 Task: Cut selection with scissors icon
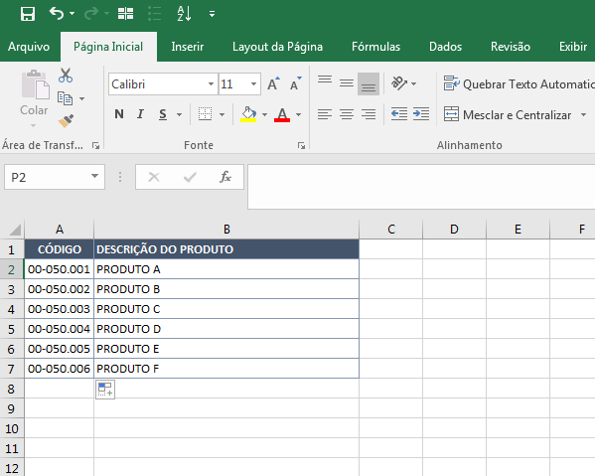coord(66,76)
